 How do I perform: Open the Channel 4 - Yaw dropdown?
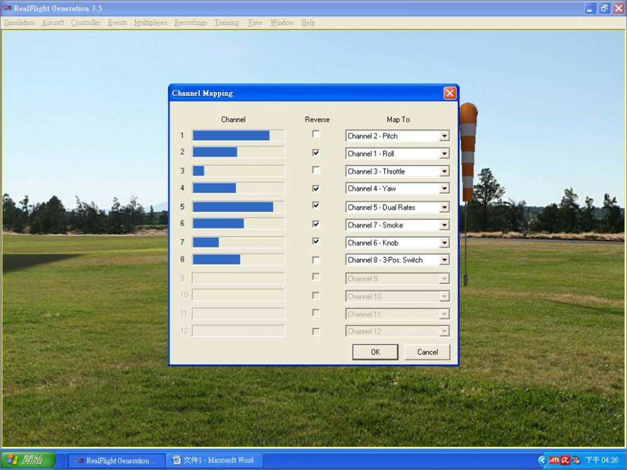[445, 188]
